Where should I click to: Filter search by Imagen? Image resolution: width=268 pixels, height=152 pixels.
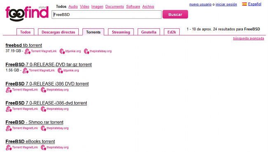tap(97, 7)
